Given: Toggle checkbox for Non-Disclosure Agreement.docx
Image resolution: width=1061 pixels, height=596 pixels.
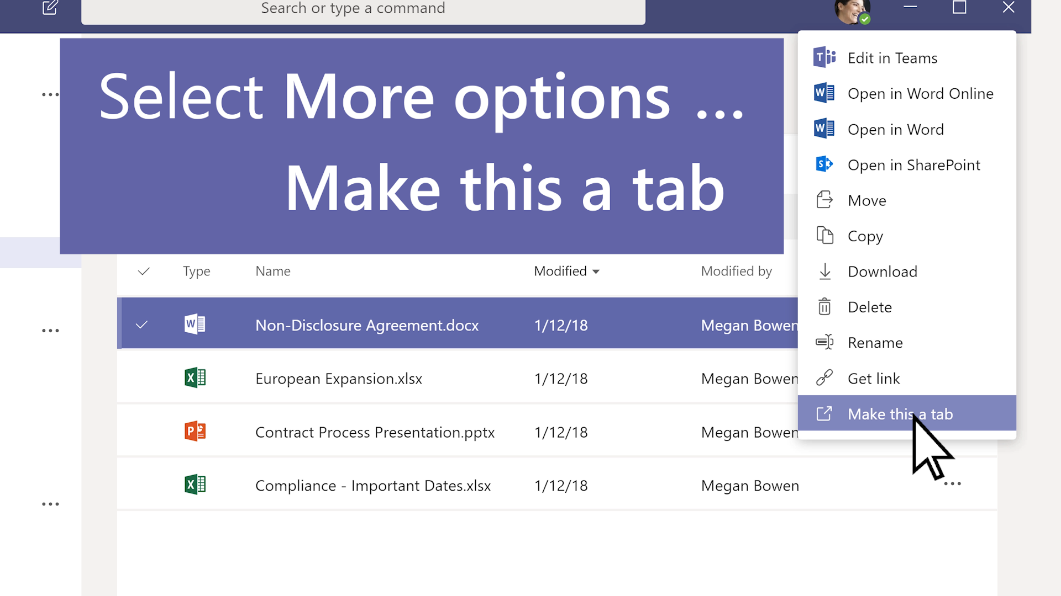Looking at the screenshot, I should pyautogui.click(x=142, y=324).
